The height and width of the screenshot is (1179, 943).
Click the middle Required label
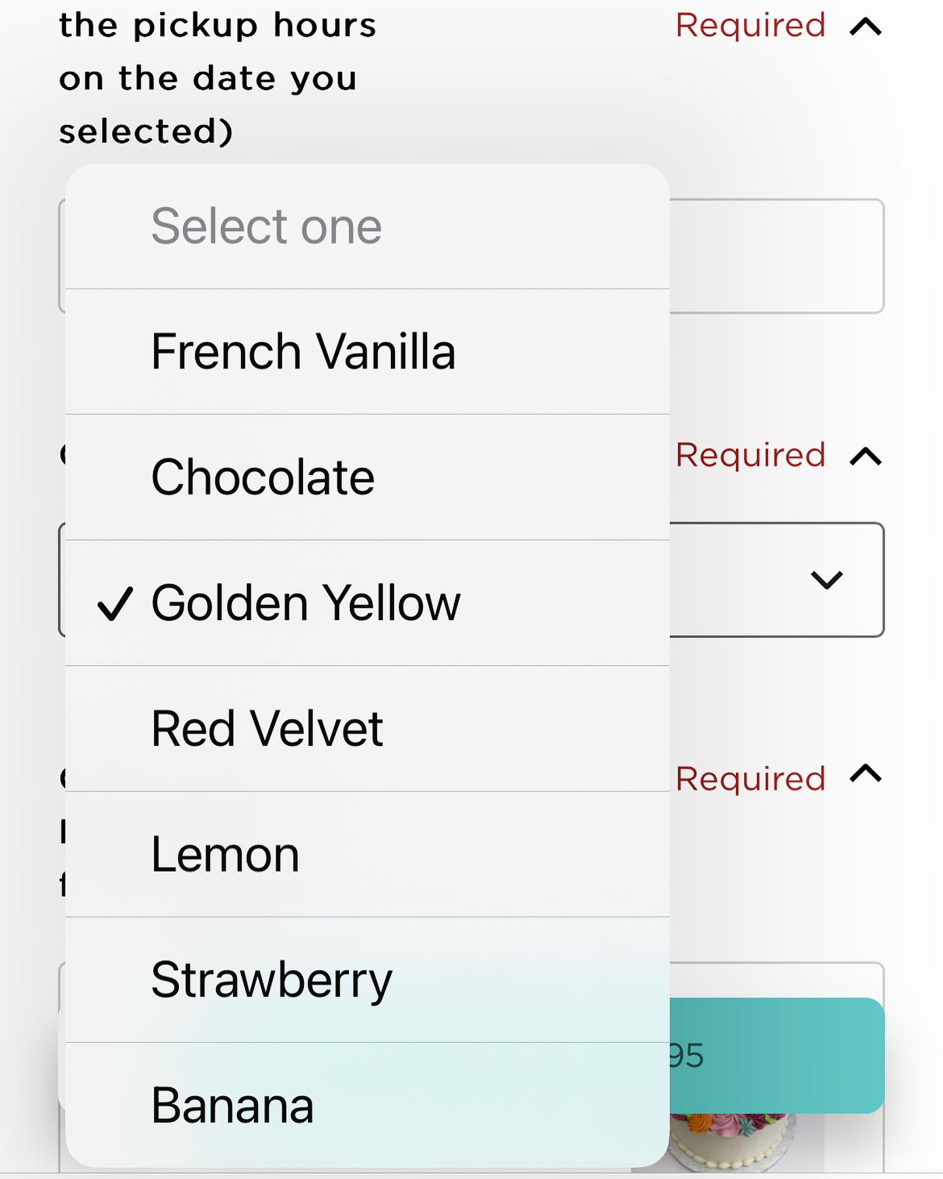click(750, 455)
